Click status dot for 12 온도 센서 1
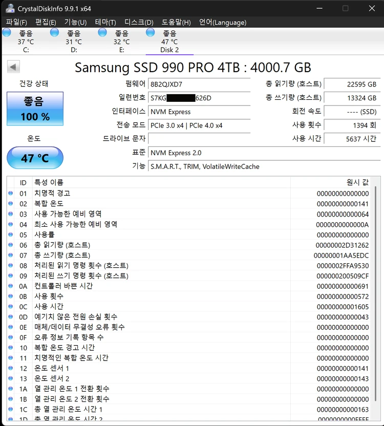Image resolution: width=384 pixels, height=426 pixels. point(11,368)
